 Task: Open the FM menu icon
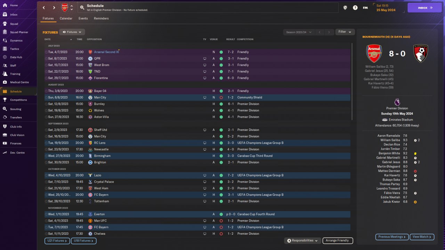pyautogui.click(x=365, y=8)
